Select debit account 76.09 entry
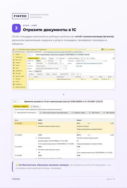 pyautogui.click(x=40, y=135)
